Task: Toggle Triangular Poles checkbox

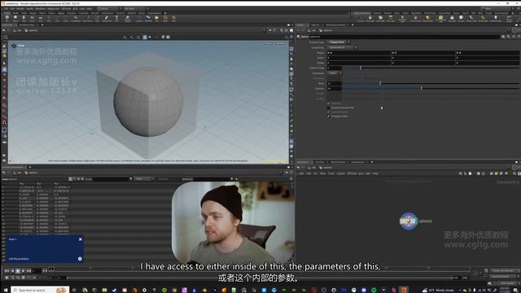Action: click(329, 116)
